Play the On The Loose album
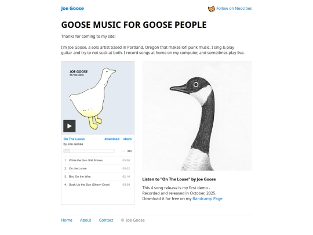Image resolution: width=313 pixels, height=235 pixels. [70, 126]
